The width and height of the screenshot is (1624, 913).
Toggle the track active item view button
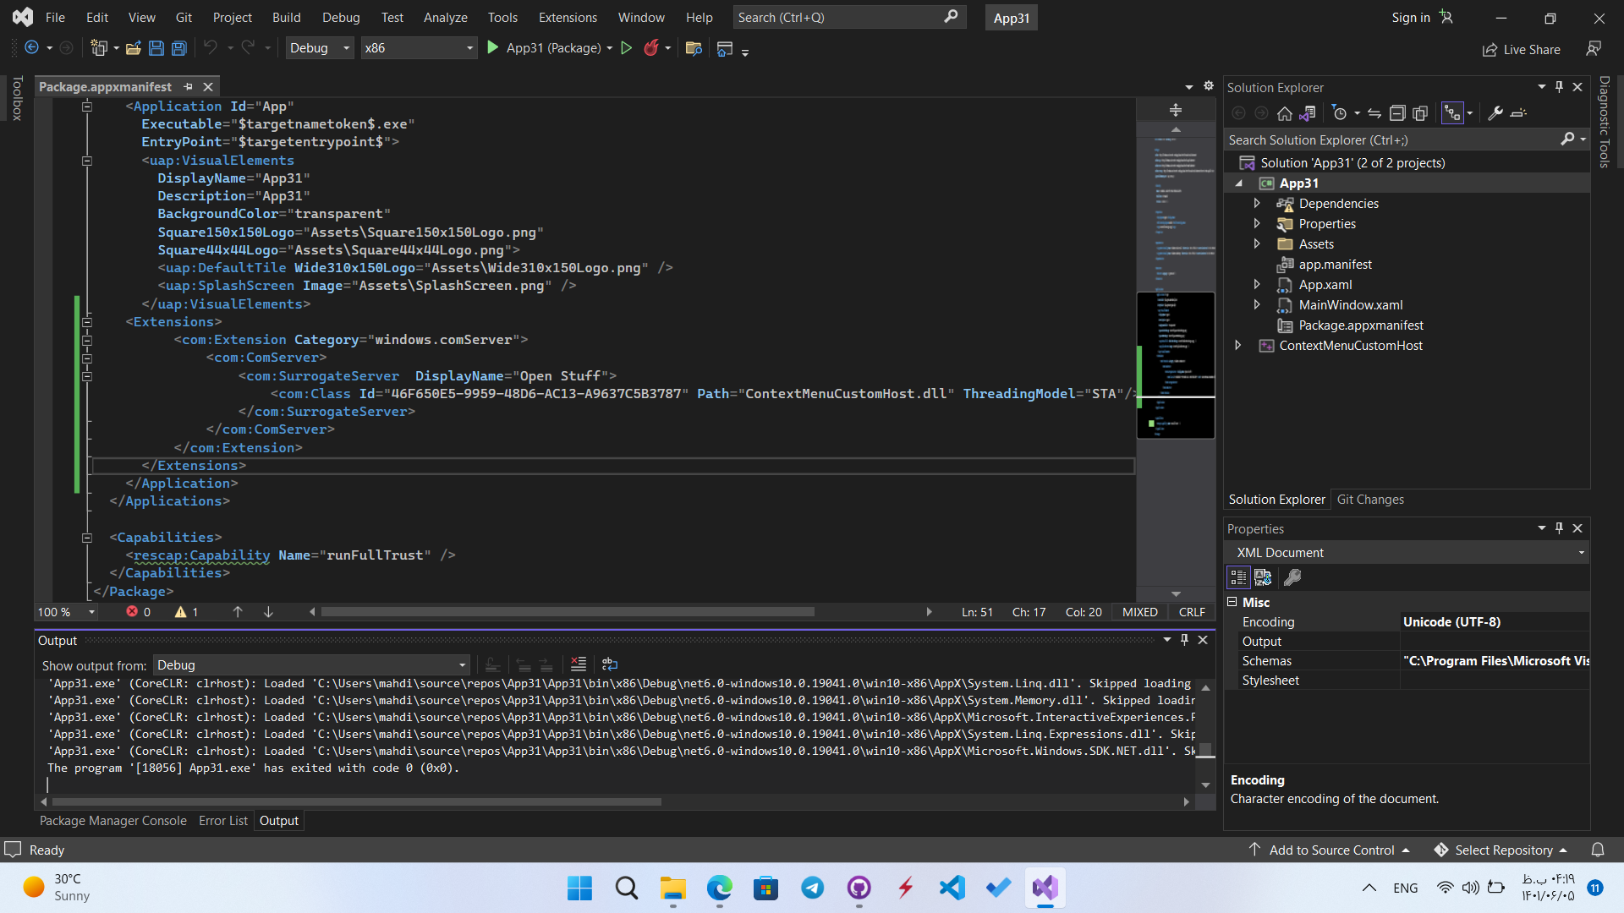pyautogui.click(x=1452, y=113)
